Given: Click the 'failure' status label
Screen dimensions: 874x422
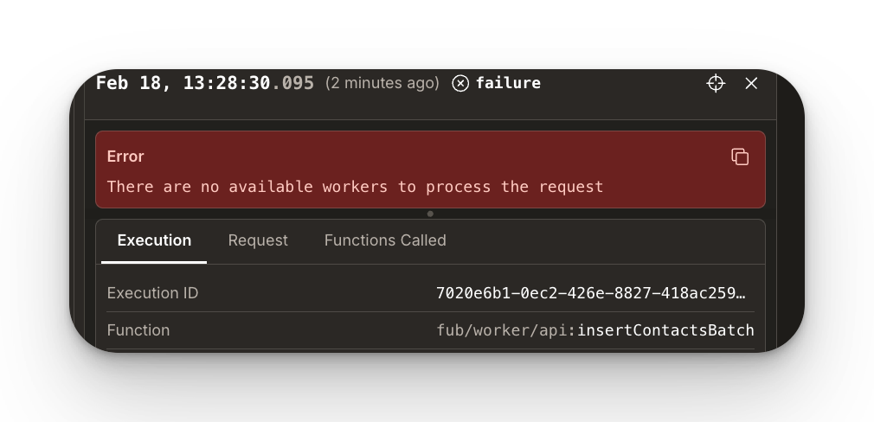Looking at the screenshot, I should pyautogui.click(x=508, y=83).
